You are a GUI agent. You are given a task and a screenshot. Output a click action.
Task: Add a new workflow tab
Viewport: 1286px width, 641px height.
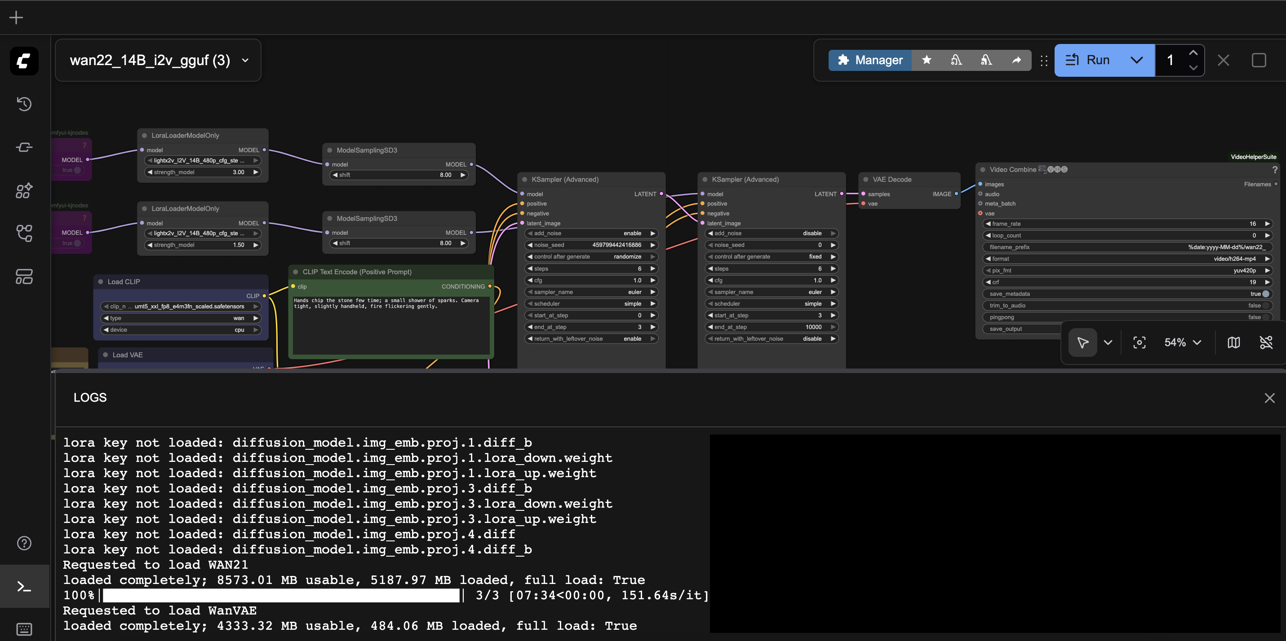pyautogui.click(x=16, y=18)
